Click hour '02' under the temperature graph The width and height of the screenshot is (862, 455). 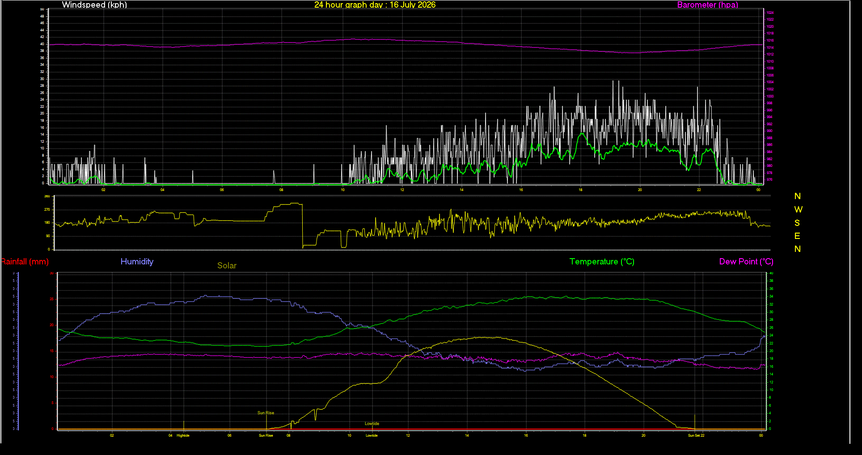pos(112,435)
